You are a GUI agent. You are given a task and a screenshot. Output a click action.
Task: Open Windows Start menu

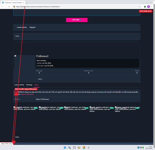click(x=65, y=148)
